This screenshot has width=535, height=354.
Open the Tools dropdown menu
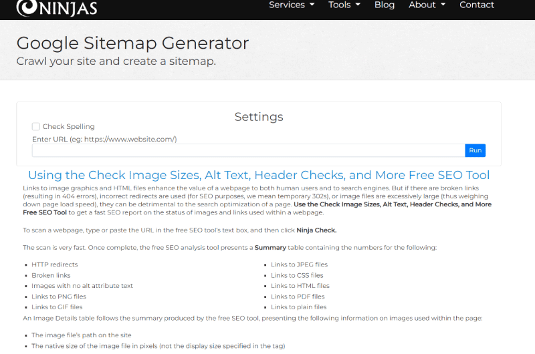click(x=344, y=5)
